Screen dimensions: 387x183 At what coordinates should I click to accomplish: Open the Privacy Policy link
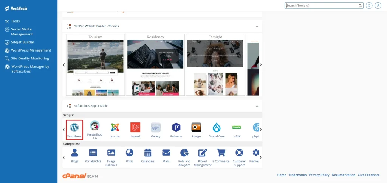(319, 175)
